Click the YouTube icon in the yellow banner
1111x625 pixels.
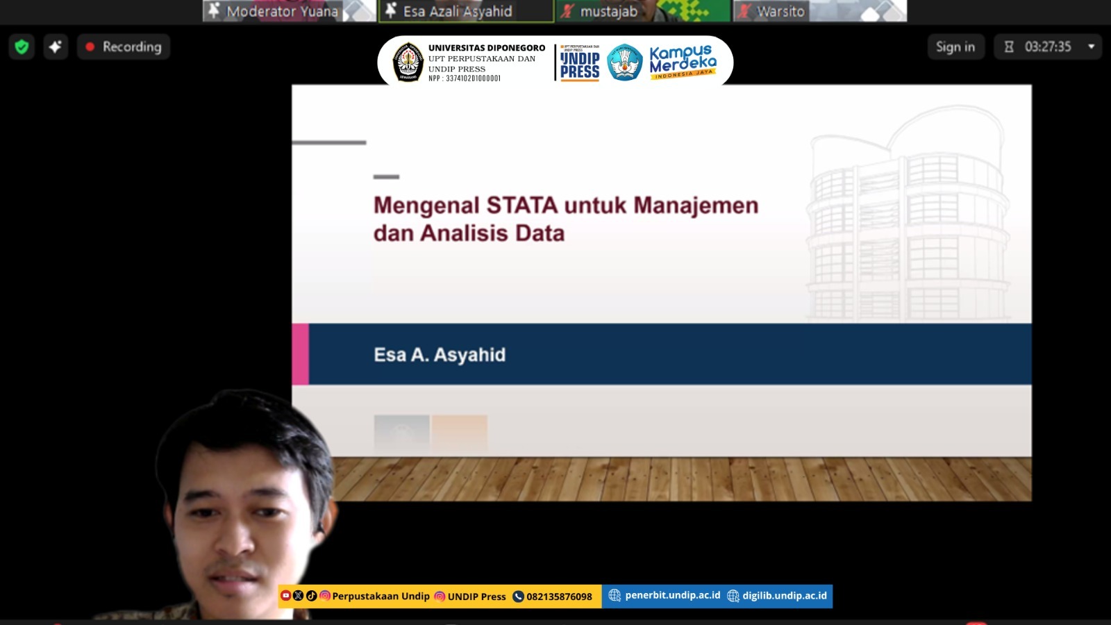285,596
